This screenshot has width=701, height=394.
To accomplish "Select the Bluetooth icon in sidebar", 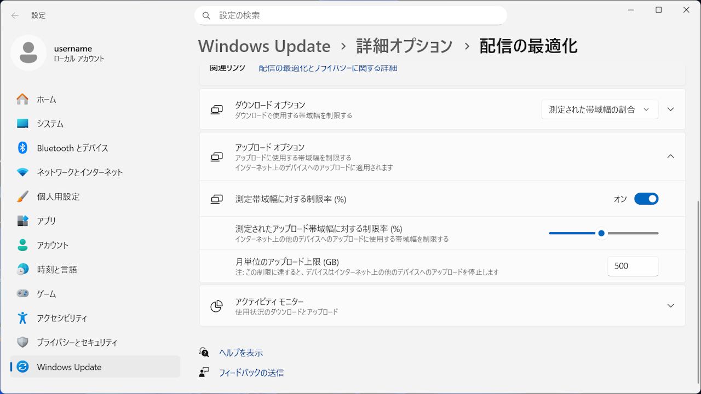I will tap(22, 148).
